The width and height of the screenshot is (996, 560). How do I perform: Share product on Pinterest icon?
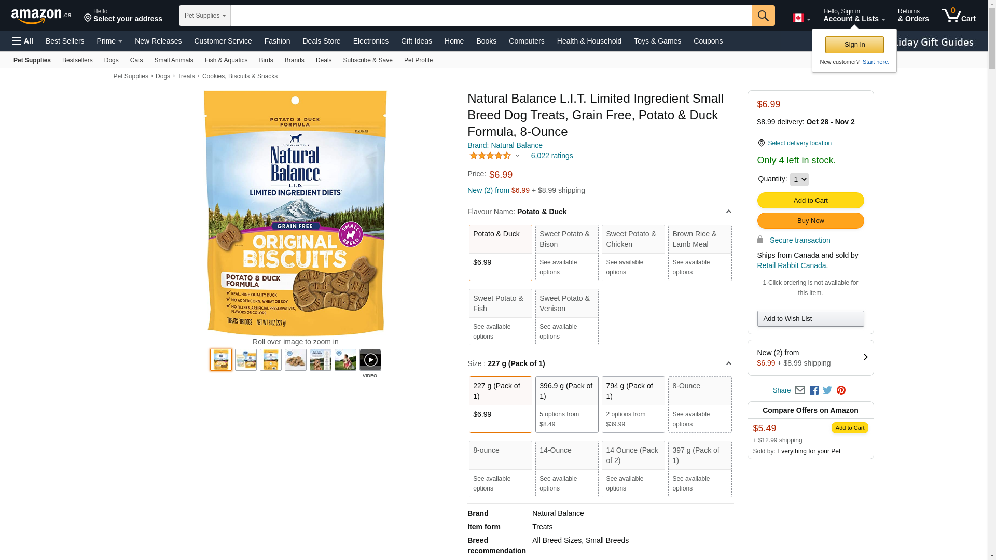tap(841, 390)
